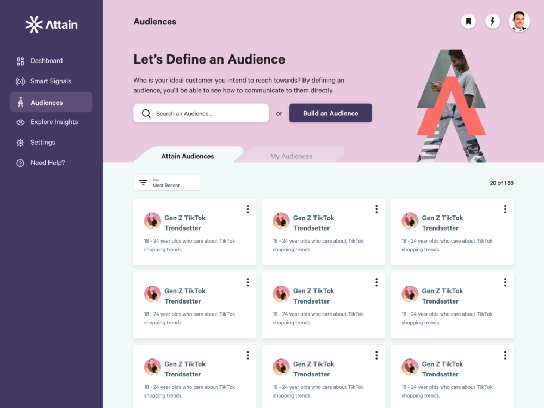Open the Dashboard grid icon
Image resolution: width=544 pixels, height=408 pixels.
21,61
